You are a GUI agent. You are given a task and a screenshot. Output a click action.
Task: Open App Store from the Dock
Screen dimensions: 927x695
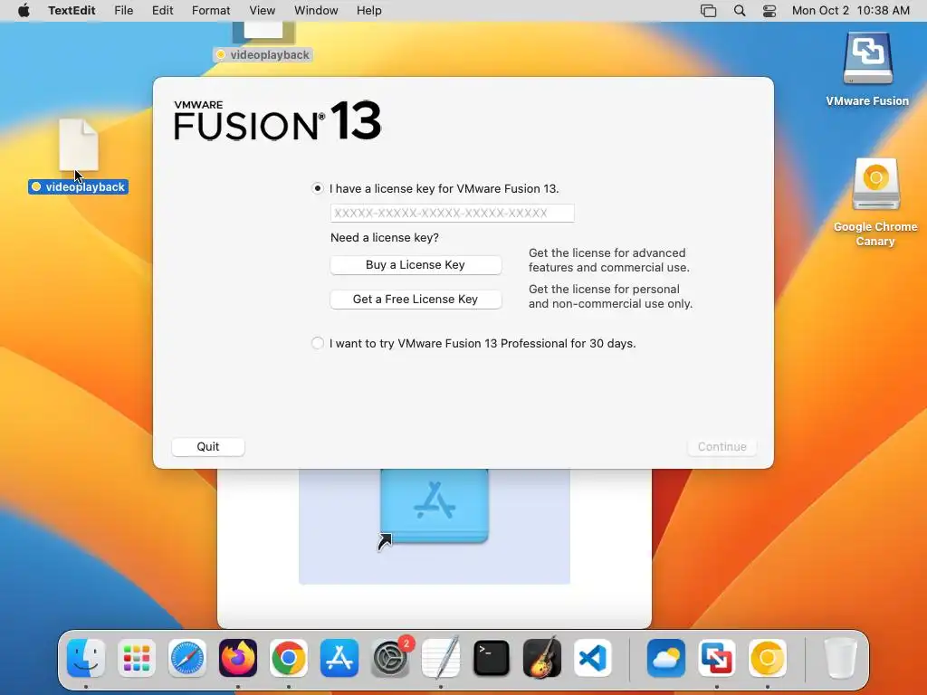pyautogui.click(x=339, y=657)
